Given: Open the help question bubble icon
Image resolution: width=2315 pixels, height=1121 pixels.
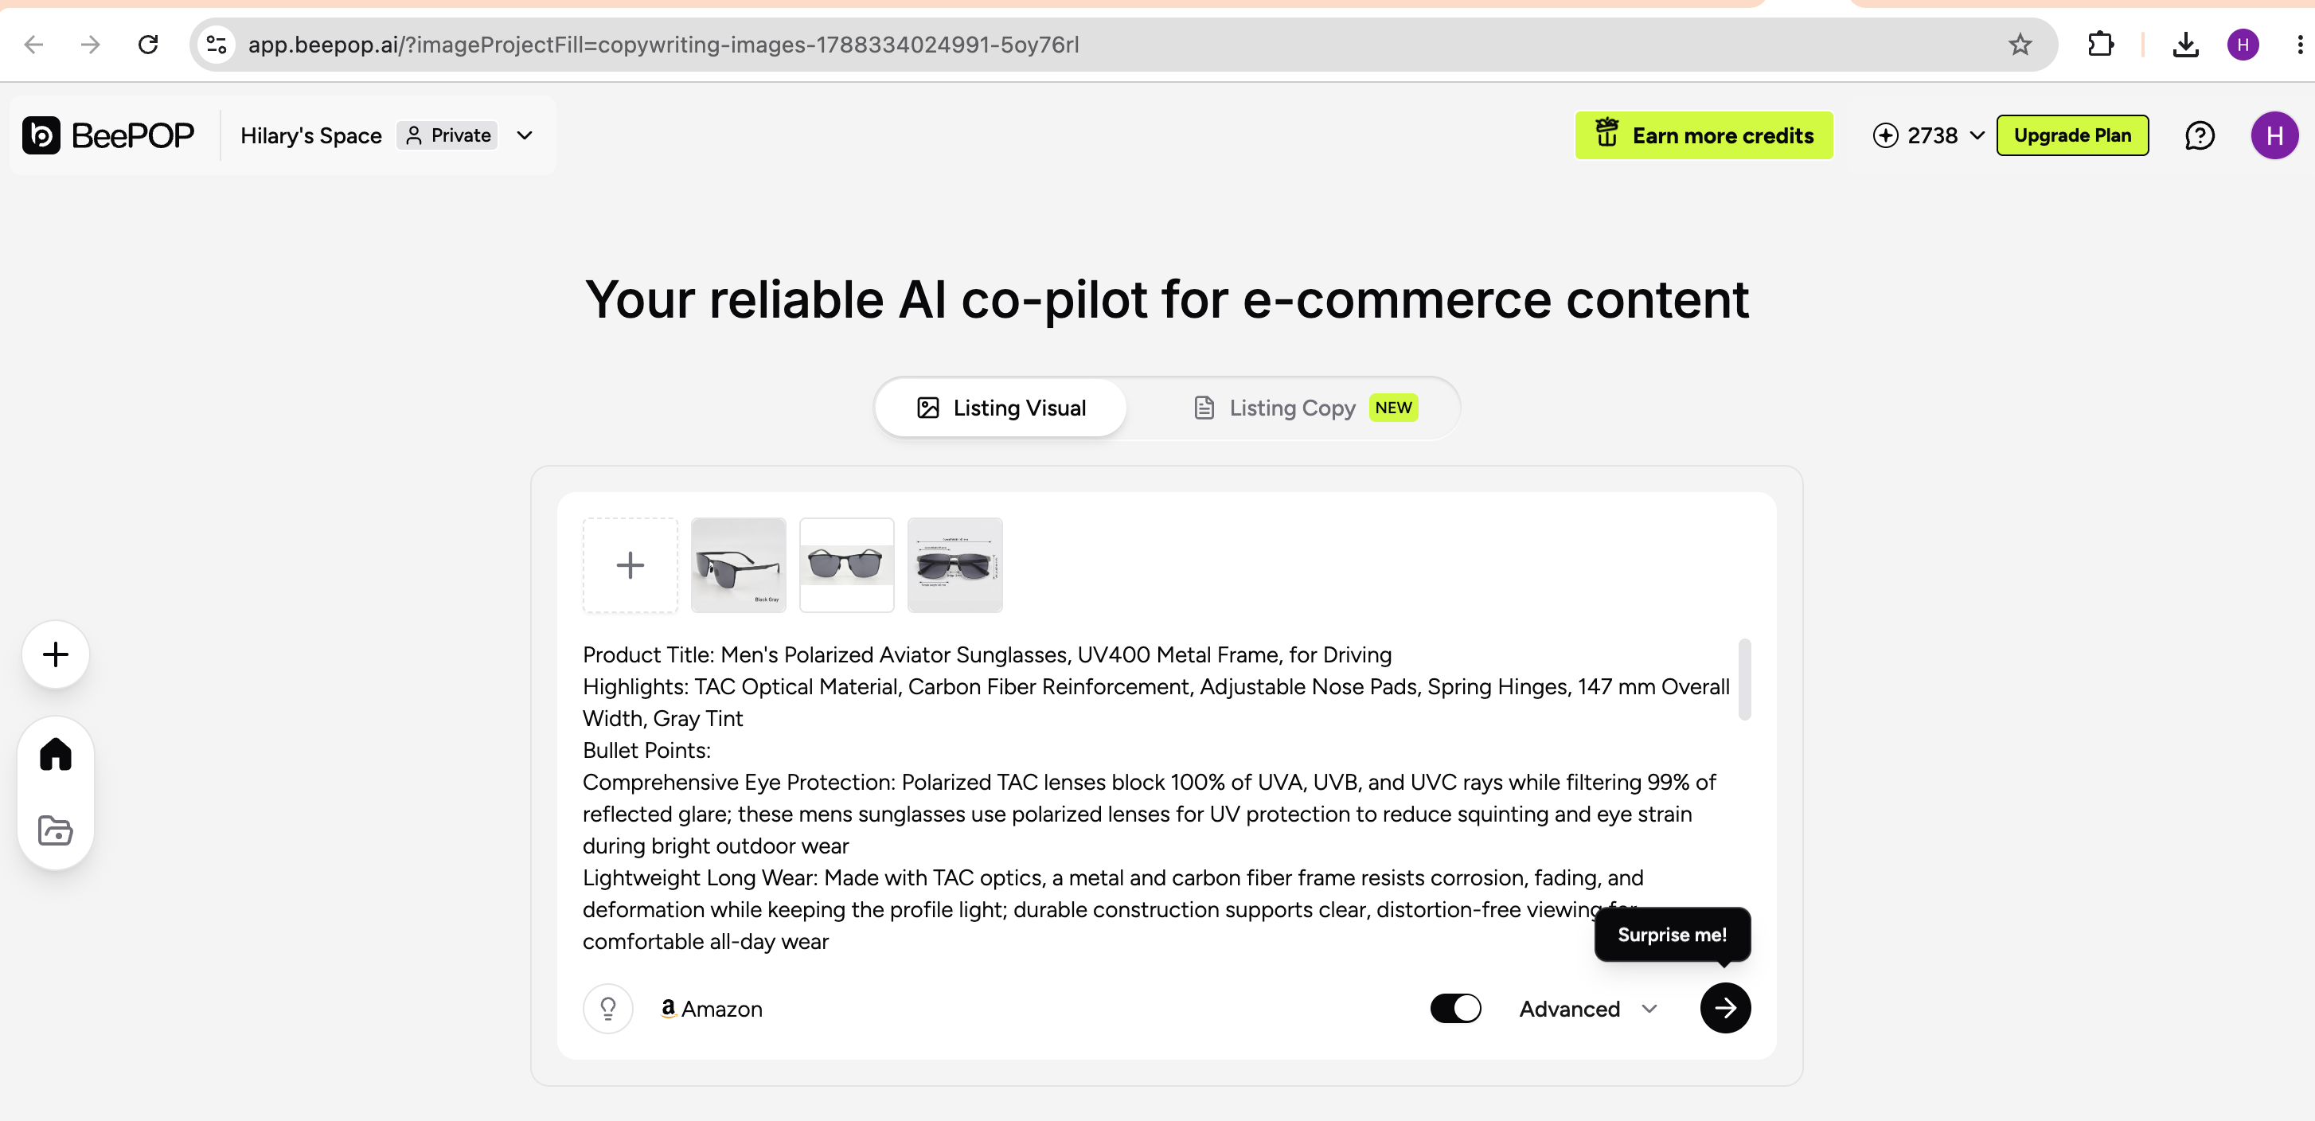Looking at the screenshot, I should pyautogui.click(x=2199, y=135).
